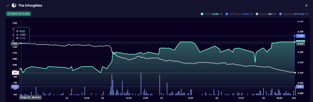Select the 21 date label on time axis
The image size is (313, 102).
click(67, 98)
